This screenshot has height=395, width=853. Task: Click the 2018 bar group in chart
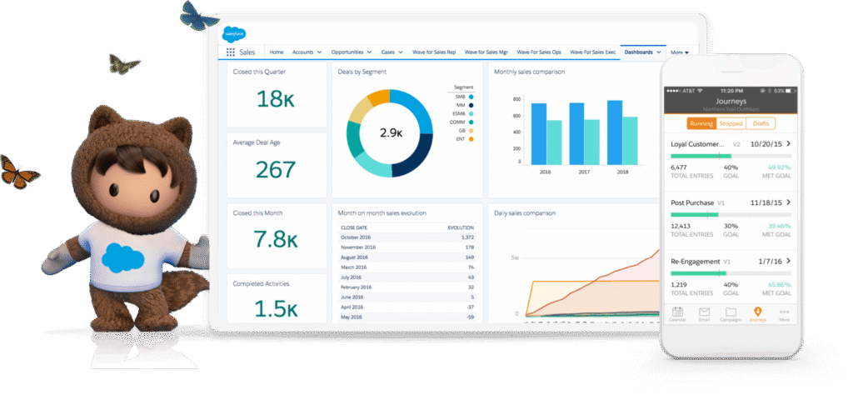point(622,132)
